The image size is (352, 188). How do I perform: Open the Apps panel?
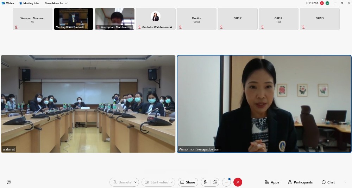pyautogui.click(x=272, y=182)
